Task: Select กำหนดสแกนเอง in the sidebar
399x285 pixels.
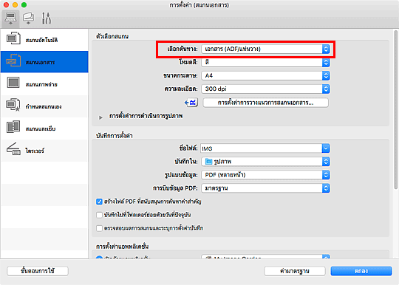Action: [44, 106]
